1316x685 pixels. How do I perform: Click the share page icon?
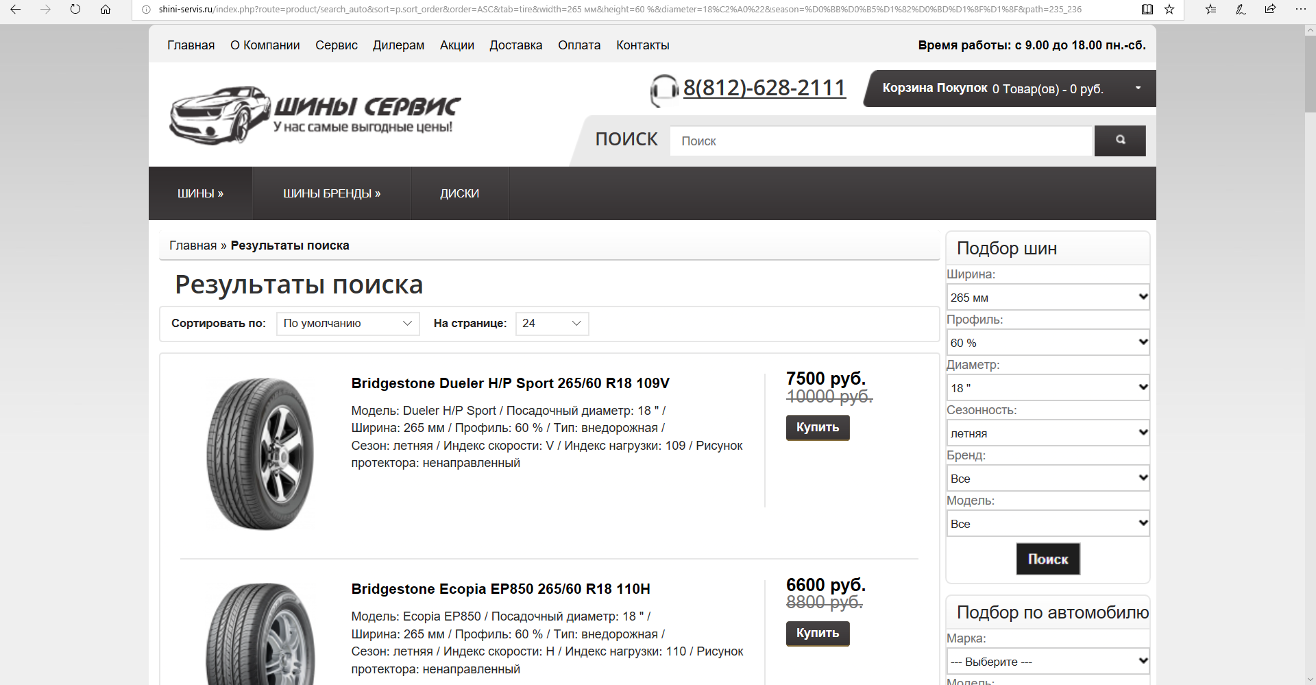click(x=1270, y=10)
